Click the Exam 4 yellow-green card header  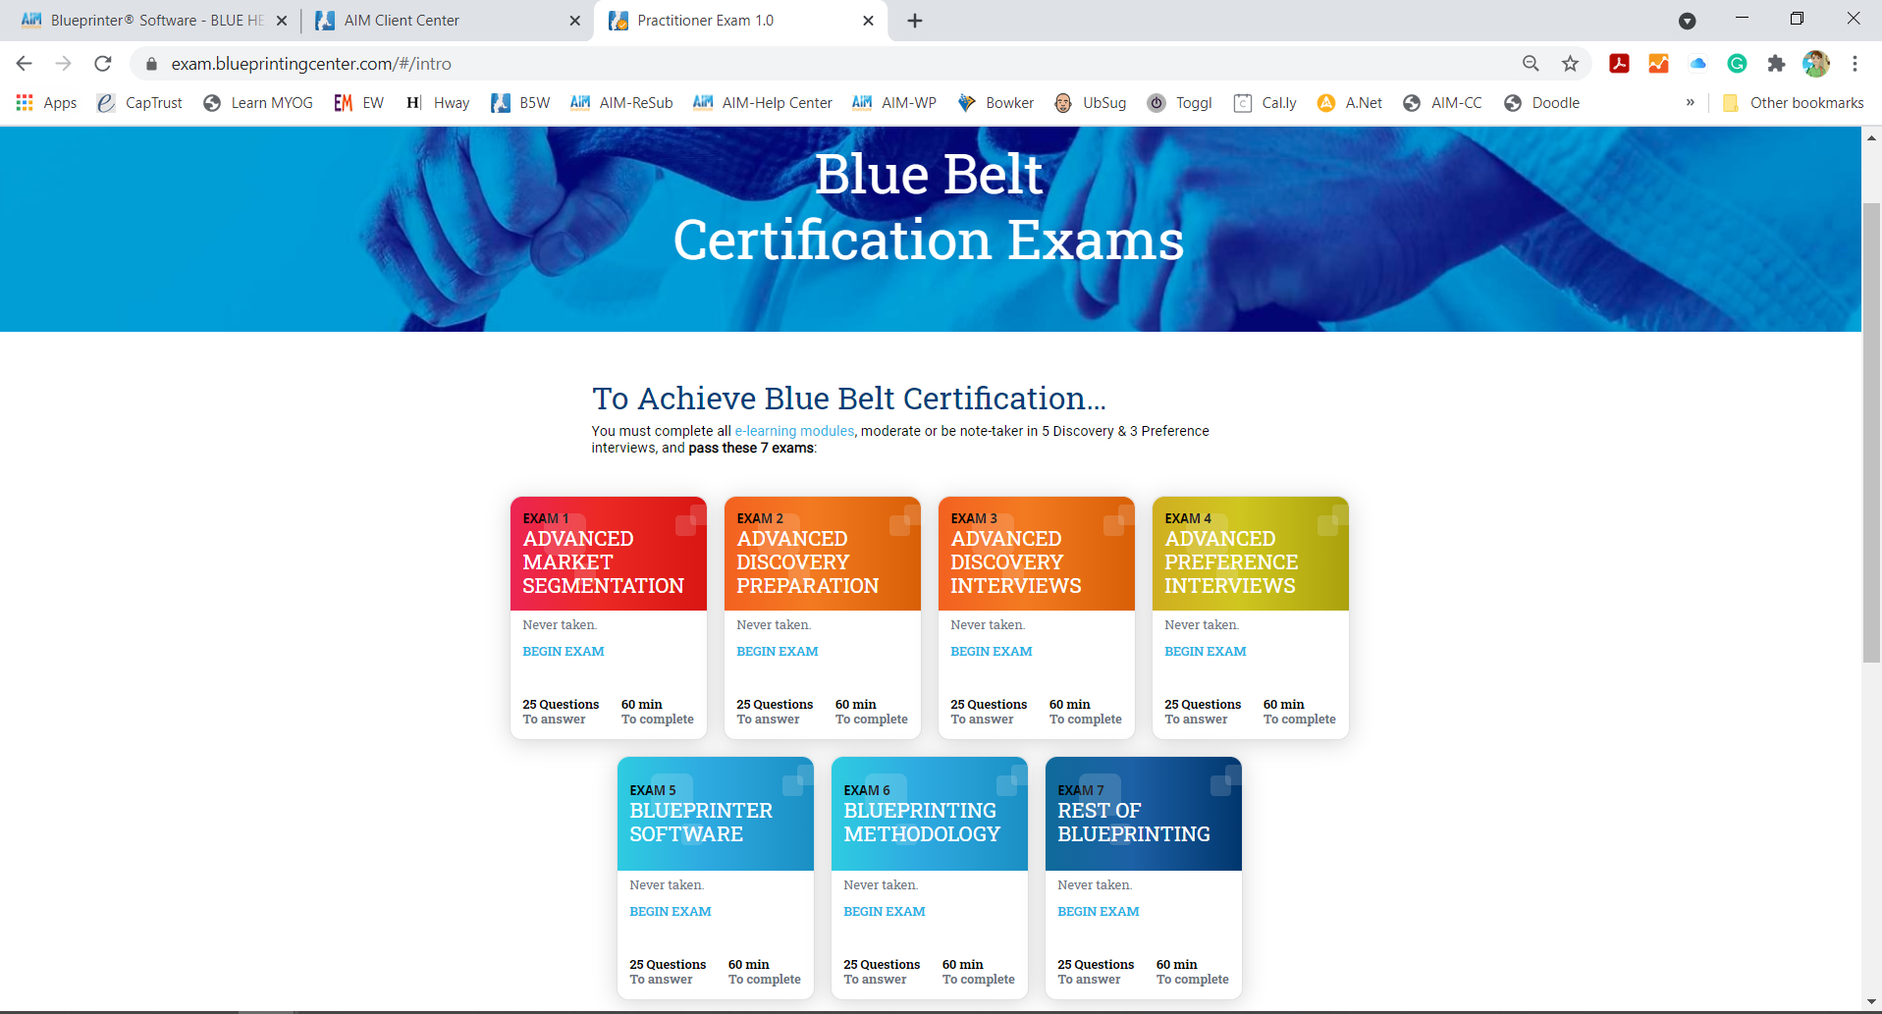1251,554
